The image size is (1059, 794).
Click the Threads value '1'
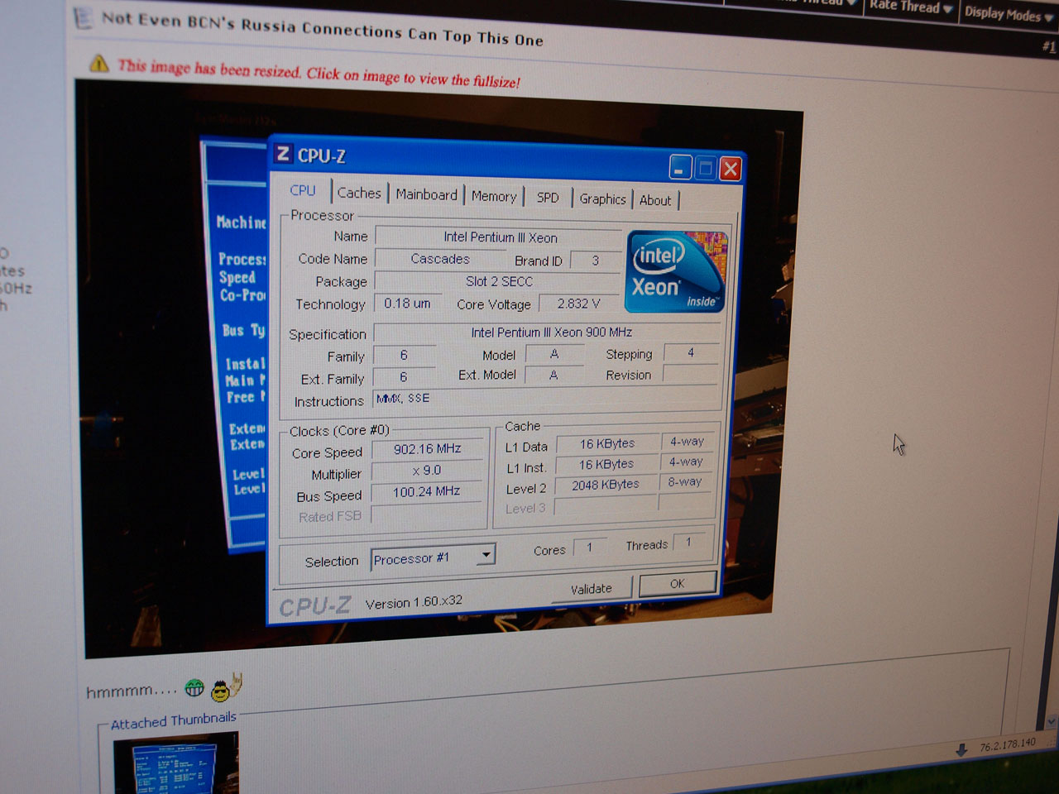(x=688, y=543)
